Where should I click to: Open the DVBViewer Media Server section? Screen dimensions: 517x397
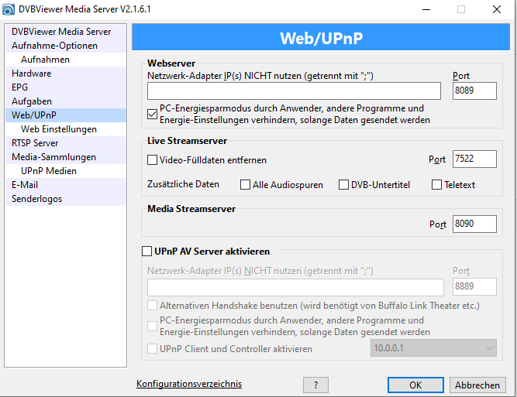(x=66, y=32)
